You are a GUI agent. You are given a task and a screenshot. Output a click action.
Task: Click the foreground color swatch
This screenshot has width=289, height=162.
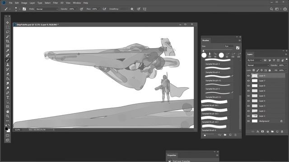pos(6,129)
